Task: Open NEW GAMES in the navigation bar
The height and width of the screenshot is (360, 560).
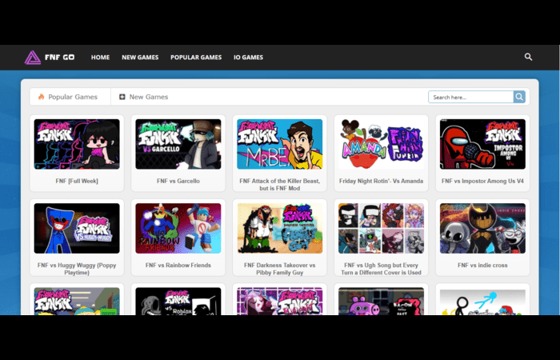Action: click(x=140, y=57)
